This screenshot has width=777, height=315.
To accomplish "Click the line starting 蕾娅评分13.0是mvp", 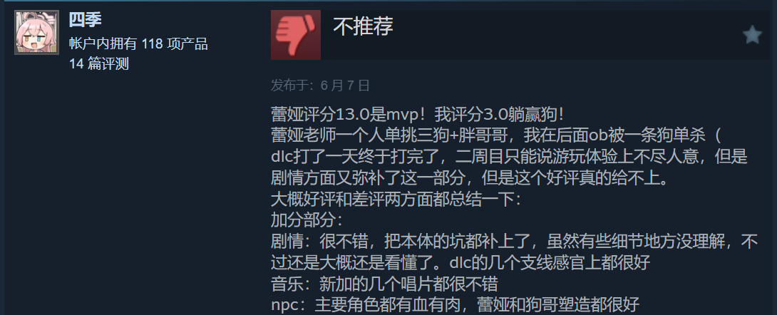I will pyautogui.click(x=417, y=115).
